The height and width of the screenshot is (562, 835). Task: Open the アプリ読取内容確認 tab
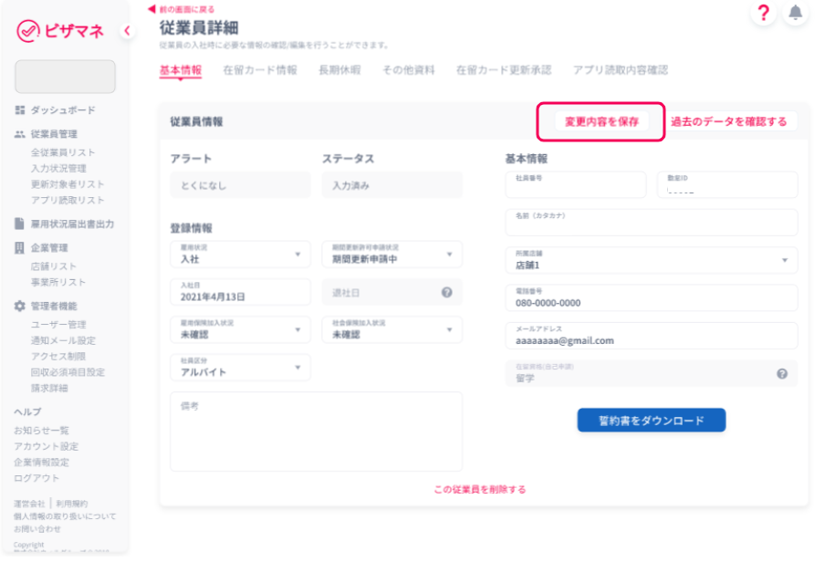click(x=620, y=70)
